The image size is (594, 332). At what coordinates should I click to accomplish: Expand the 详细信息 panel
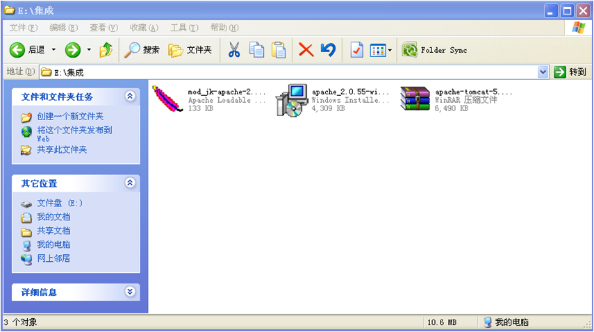[130, 292]
